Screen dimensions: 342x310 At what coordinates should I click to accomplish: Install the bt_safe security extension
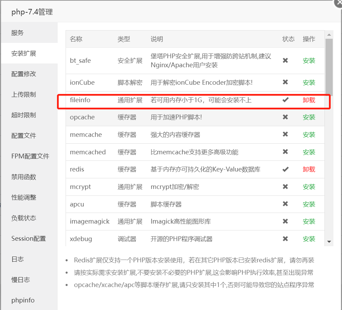point(309,60)
